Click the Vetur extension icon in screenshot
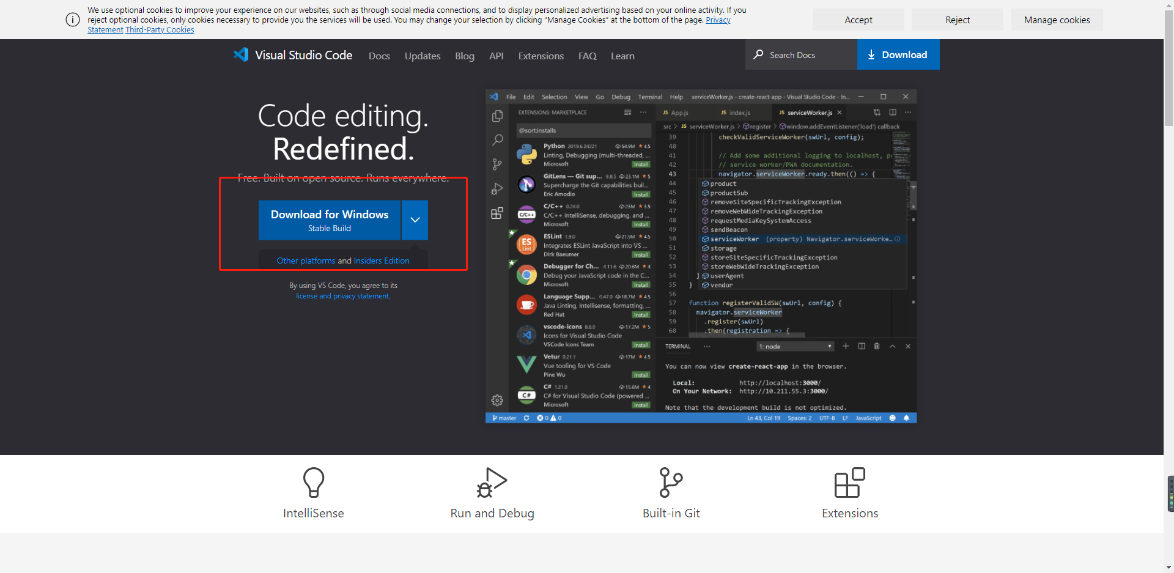 [x=526, y=365]
